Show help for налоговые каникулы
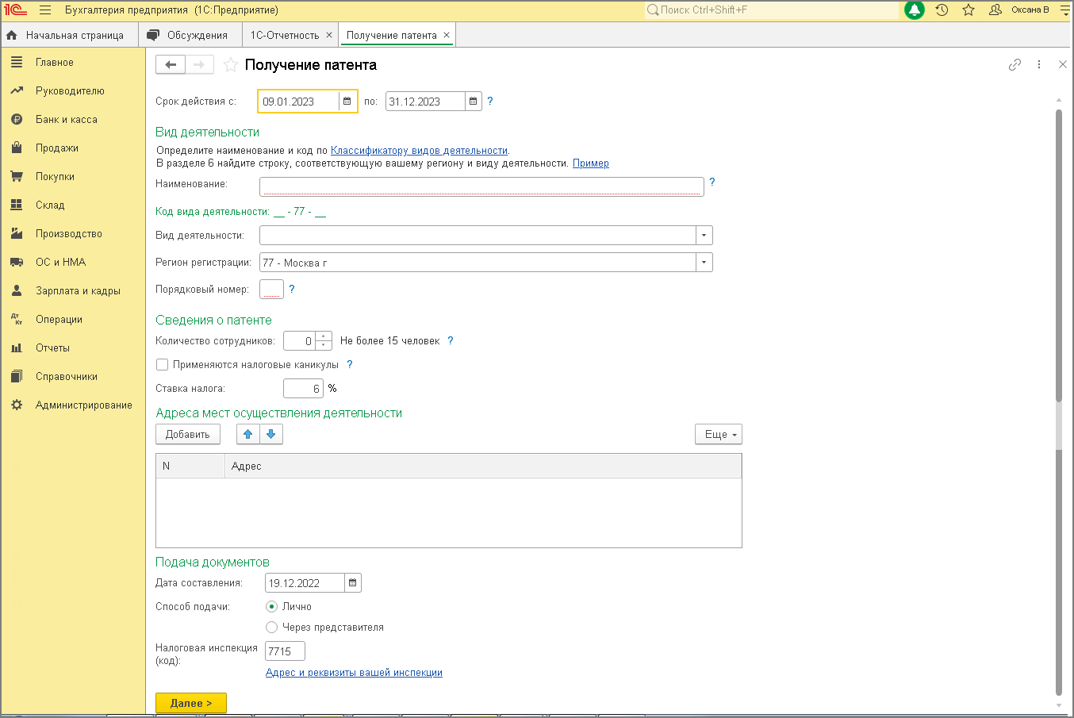1074x718 pixels. pyautogui.click(x=350, y=364)
